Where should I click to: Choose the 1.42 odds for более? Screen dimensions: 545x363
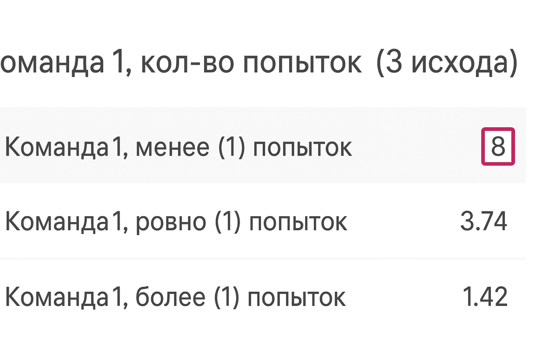[x=485, y=296]
